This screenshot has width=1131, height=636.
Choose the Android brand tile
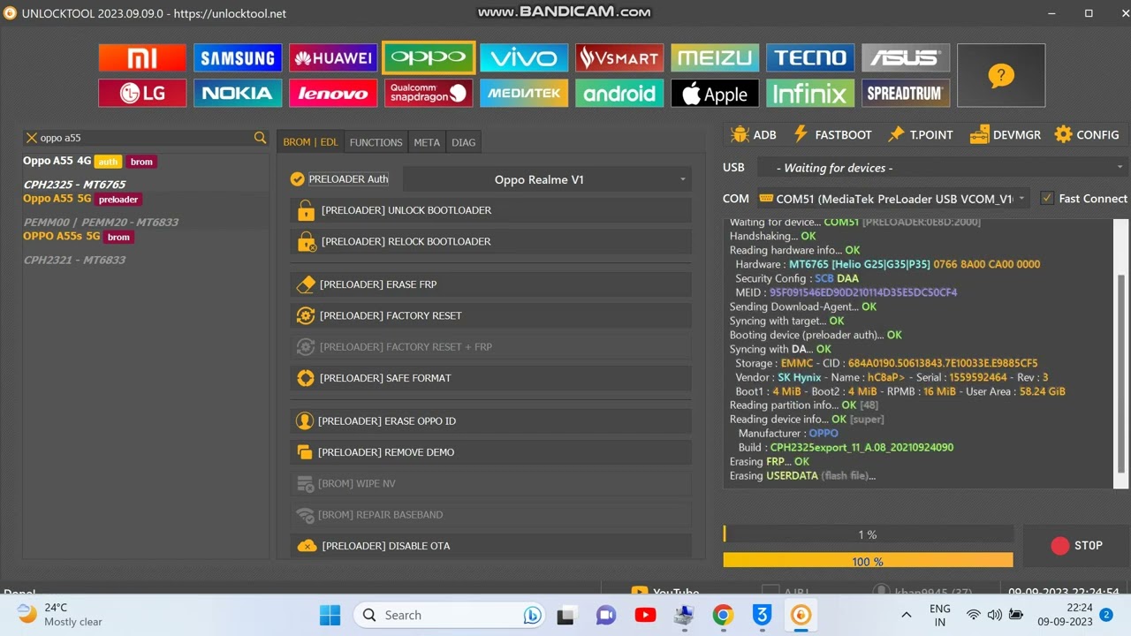pyautogui.click(x=619, y=93)
